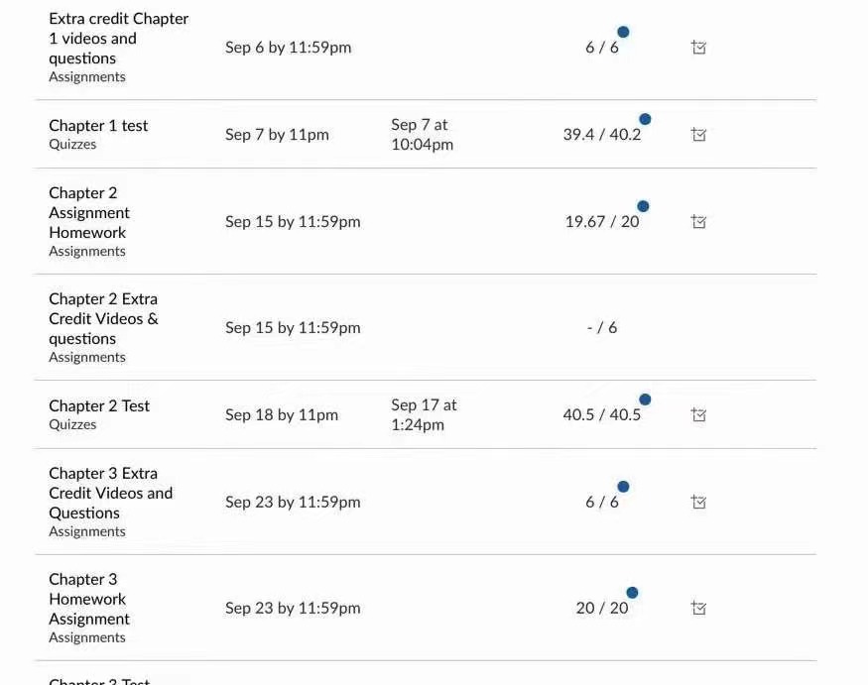The image size is (868, 685).
Task: Open Chapter 3 Homework Assignment link
Action: [x=88, y=599]
